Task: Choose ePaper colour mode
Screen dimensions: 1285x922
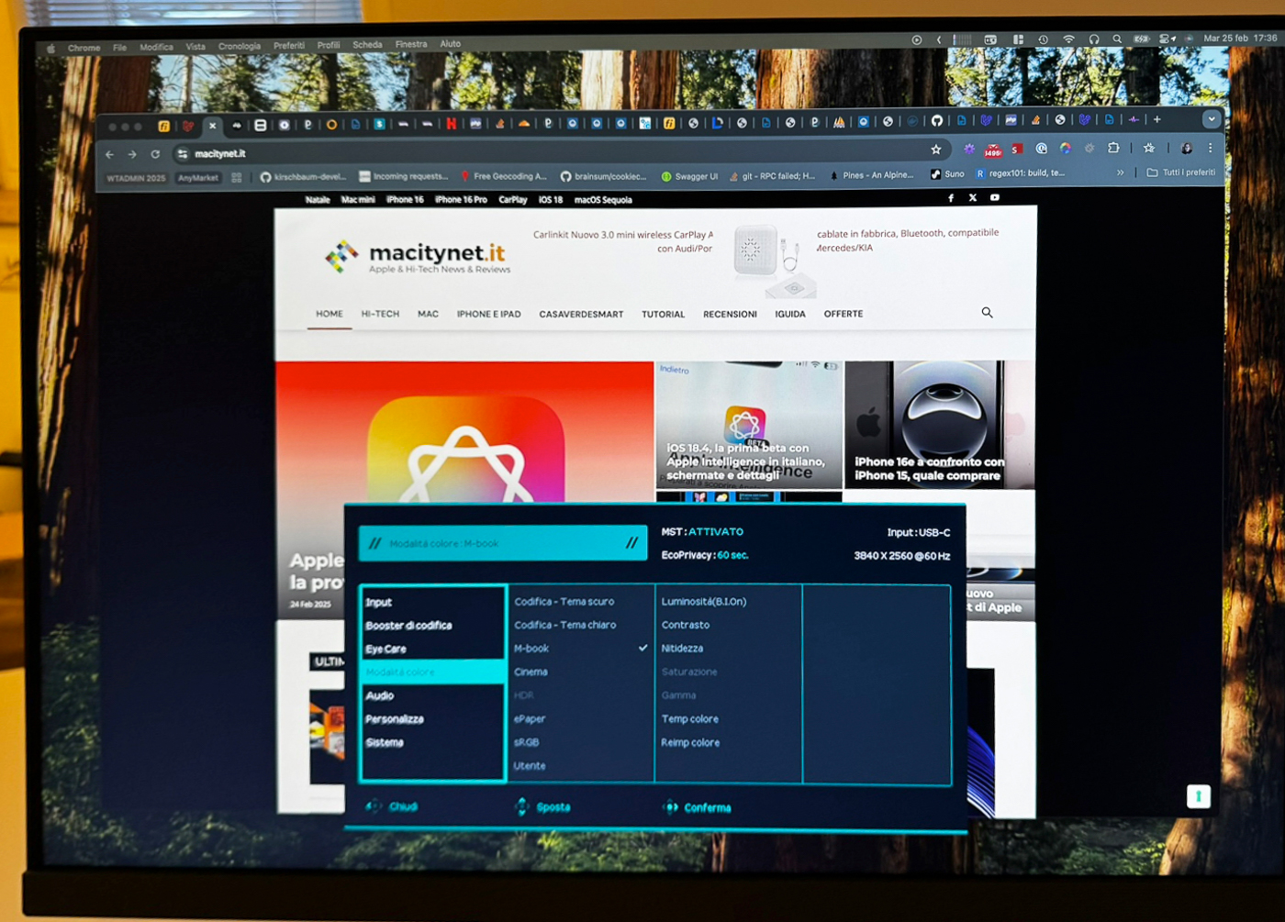Action: tap(530, 719)
